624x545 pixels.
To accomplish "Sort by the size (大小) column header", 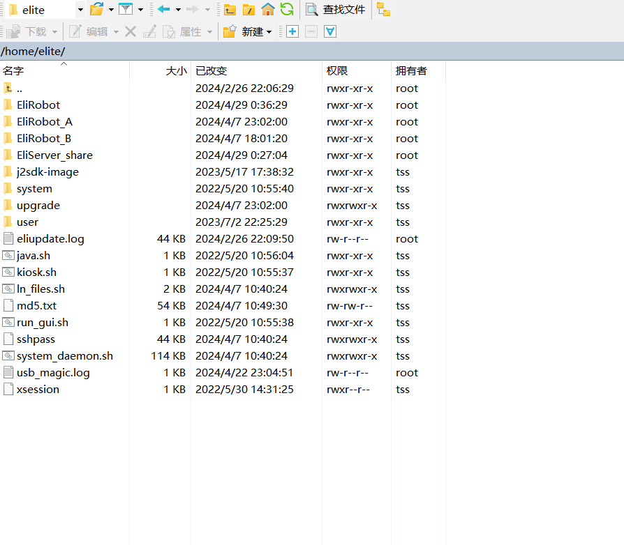I will pos(176,70).
